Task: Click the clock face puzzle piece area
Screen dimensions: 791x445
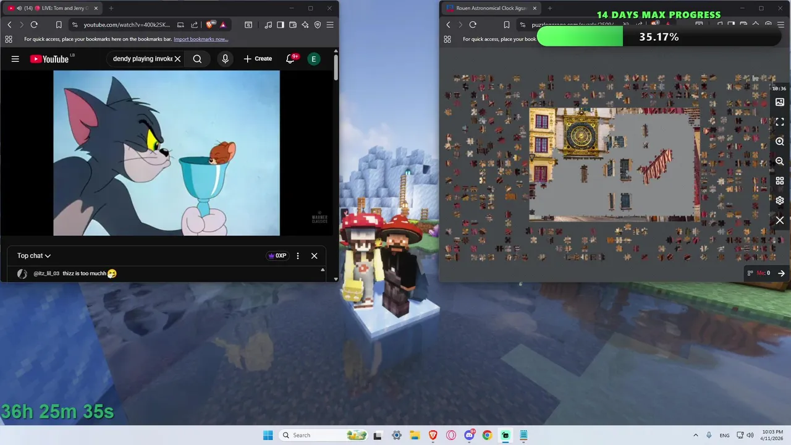Action: (x=580, y=137)
